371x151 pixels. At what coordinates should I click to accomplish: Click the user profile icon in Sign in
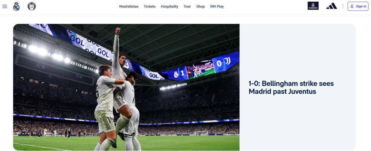click(352, 6)
